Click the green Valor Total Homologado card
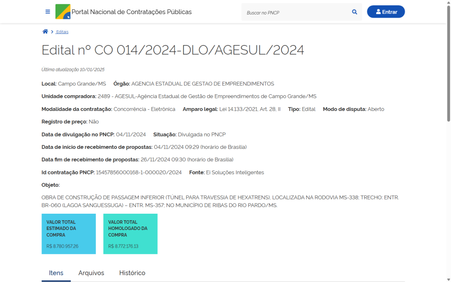 [x=130, y=234]
